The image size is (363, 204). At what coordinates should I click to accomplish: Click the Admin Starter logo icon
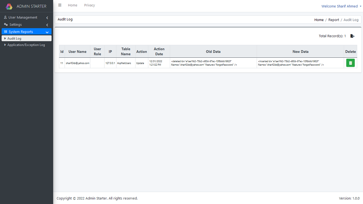click(x=9, y=6)
